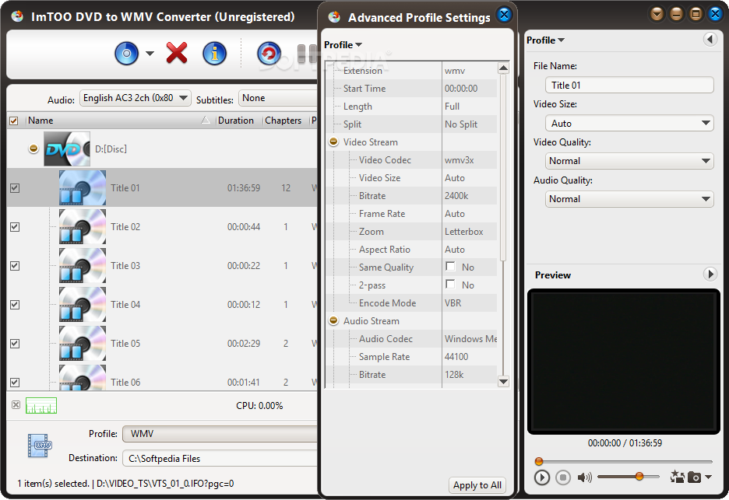Click the pause button in toolbar
729x500 pixels.
306,54
